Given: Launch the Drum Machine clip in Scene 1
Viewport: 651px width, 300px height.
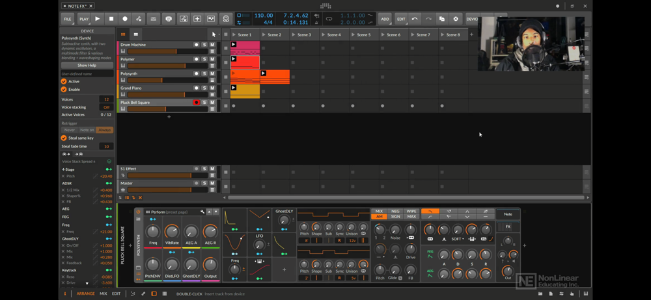Looking at the screenshot, I should (234, 45).
